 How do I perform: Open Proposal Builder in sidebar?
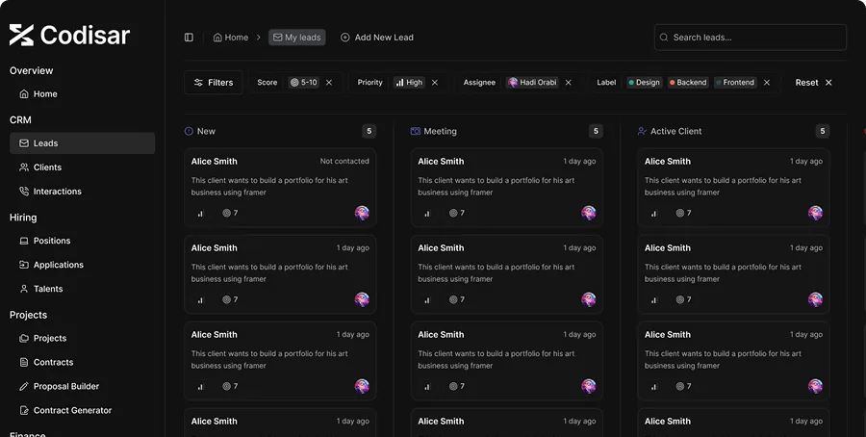65,387
